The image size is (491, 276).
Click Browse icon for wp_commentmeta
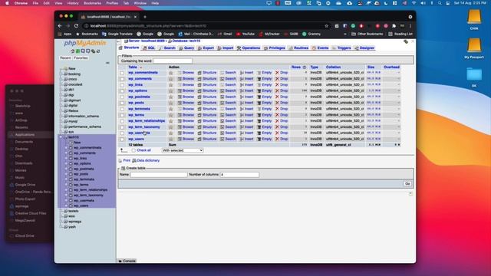(x=180, y=73)
